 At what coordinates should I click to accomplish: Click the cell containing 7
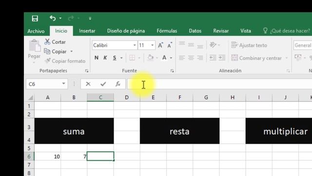point(74,156)
